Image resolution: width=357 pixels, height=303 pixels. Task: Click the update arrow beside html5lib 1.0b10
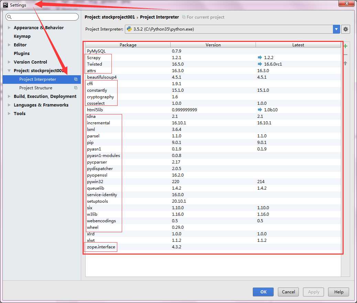point(260,110)
